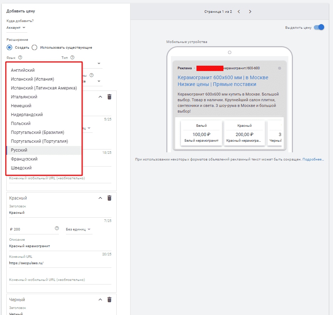Choose Испанский (Латинская Америка) option
This screenshot has width=333, height=315.
click(x=44, y=88)
